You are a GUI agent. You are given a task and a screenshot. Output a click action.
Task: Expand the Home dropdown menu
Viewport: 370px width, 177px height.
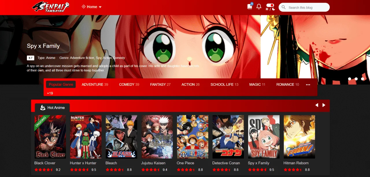92,7
